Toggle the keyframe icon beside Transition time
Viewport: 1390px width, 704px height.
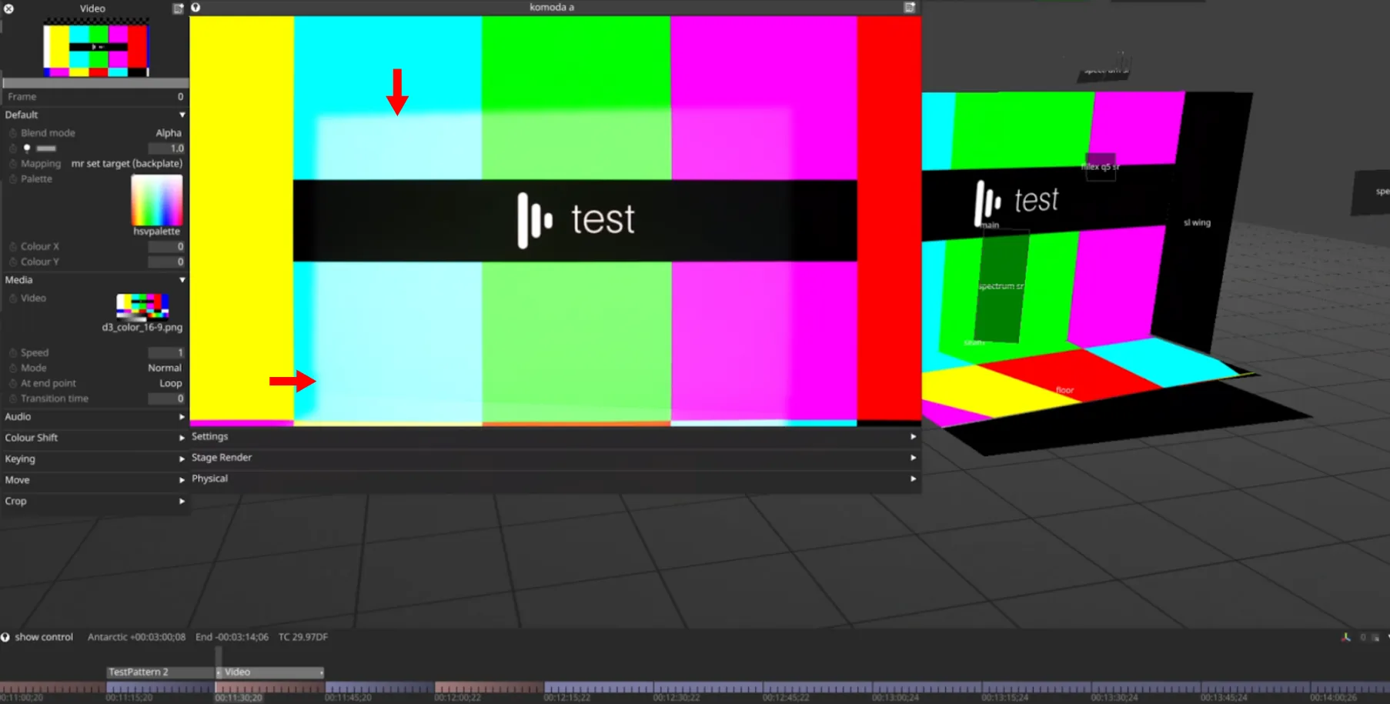pos(13,399)
